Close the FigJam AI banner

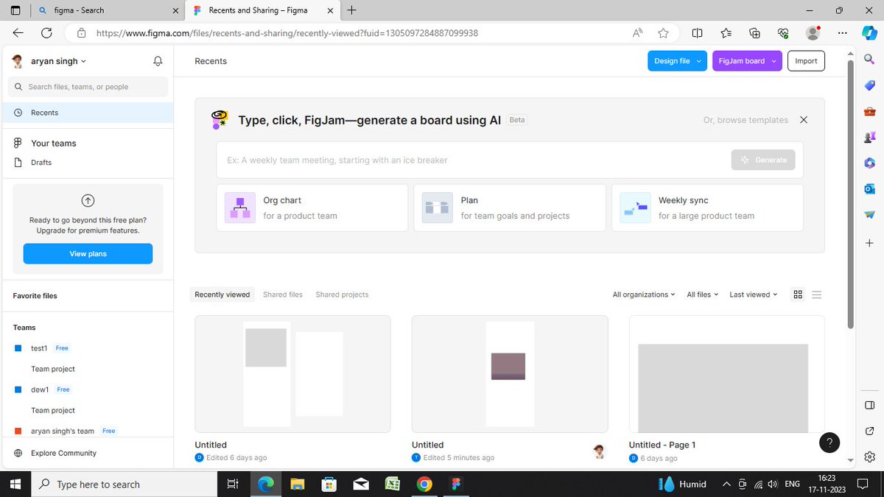[804, 119]
